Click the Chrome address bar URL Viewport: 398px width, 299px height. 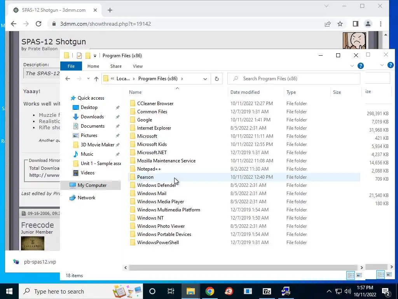[x=105, y=24]
